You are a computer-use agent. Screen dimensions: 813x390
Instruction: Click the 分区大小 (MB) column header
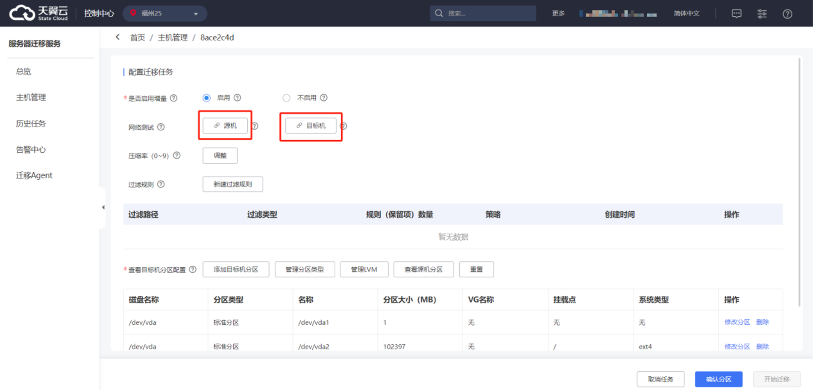[409, 300]
